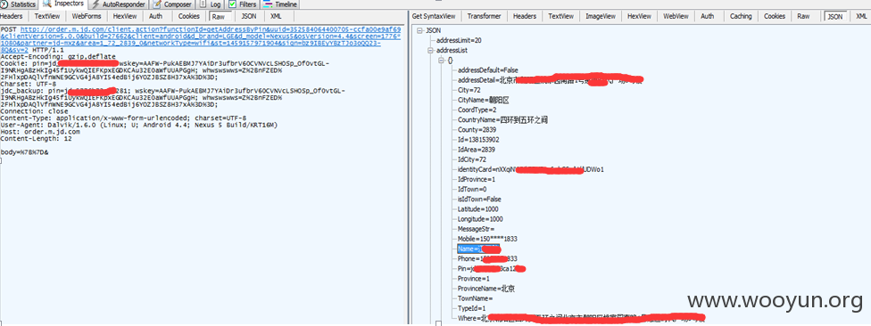Click the AutoResponder lightning bolt icon

pos(96,4)
